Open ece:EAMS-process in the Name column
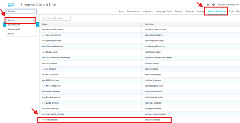 (51, 80)
